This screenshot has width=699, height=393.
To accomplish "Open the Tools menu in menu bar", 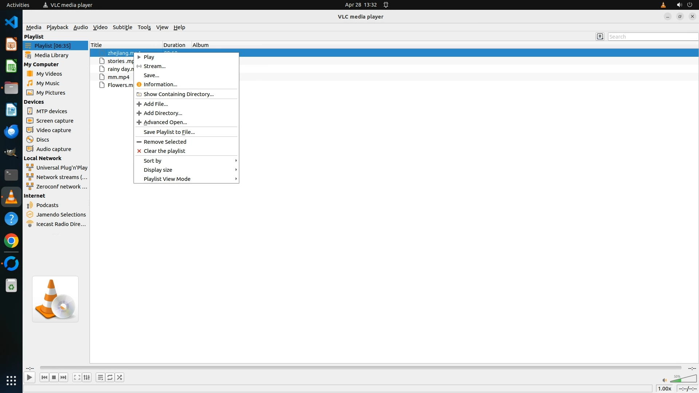I will click(144, 27).
